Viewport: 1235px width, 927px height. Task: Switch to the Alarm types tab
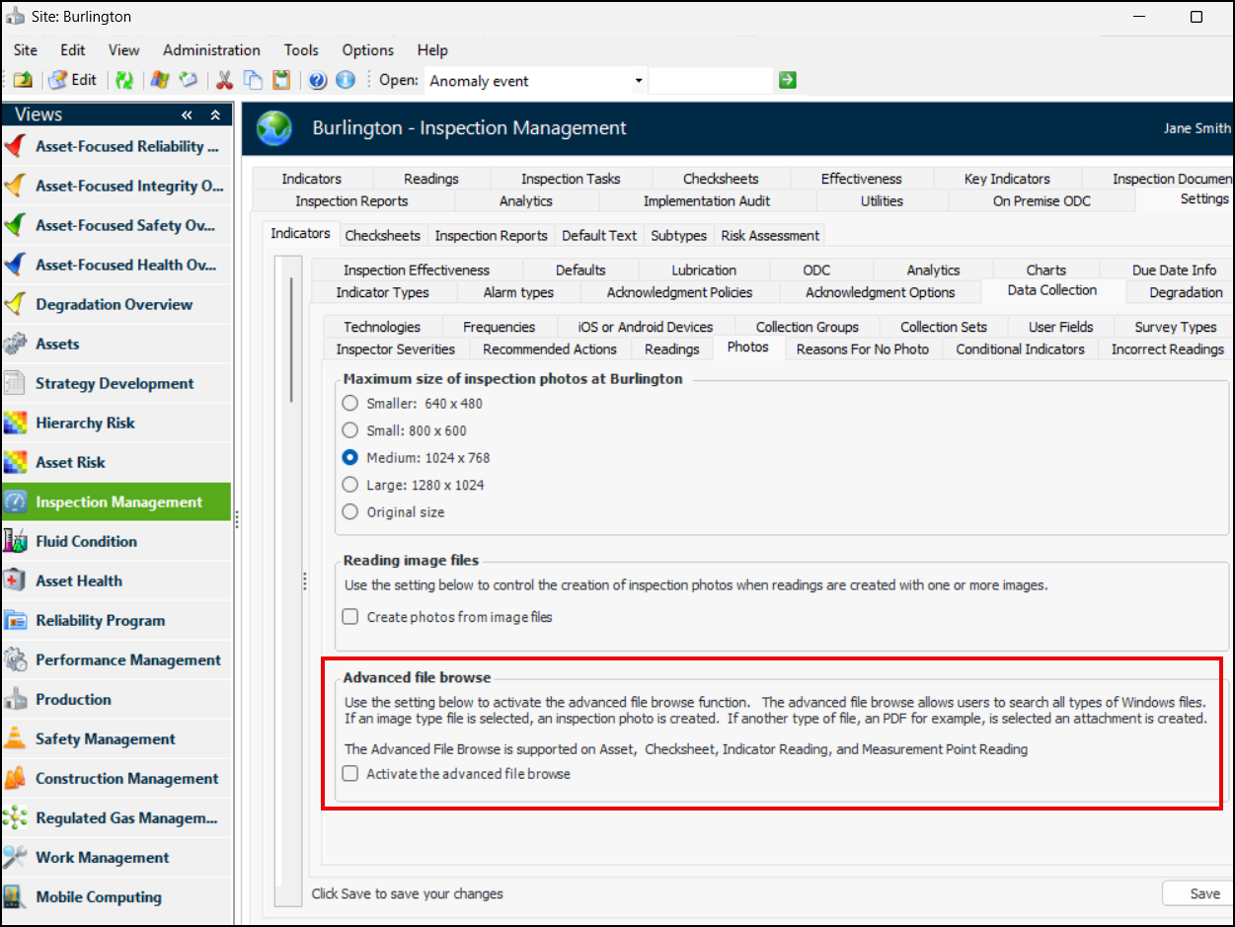[x=518, y=292]
